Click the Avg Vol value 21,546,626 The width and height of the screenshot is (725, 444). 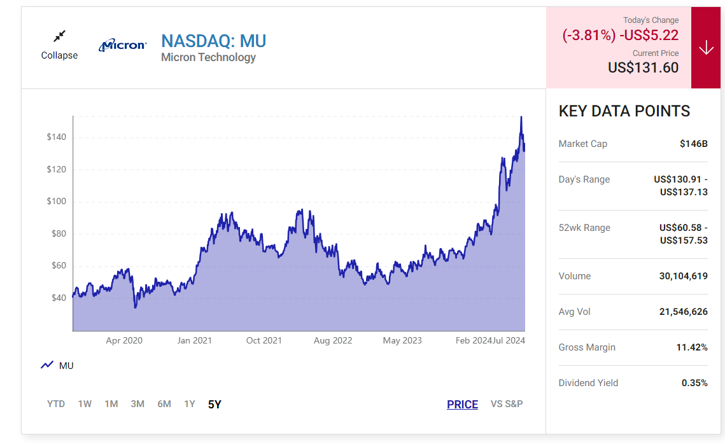(x=684, y=312)
